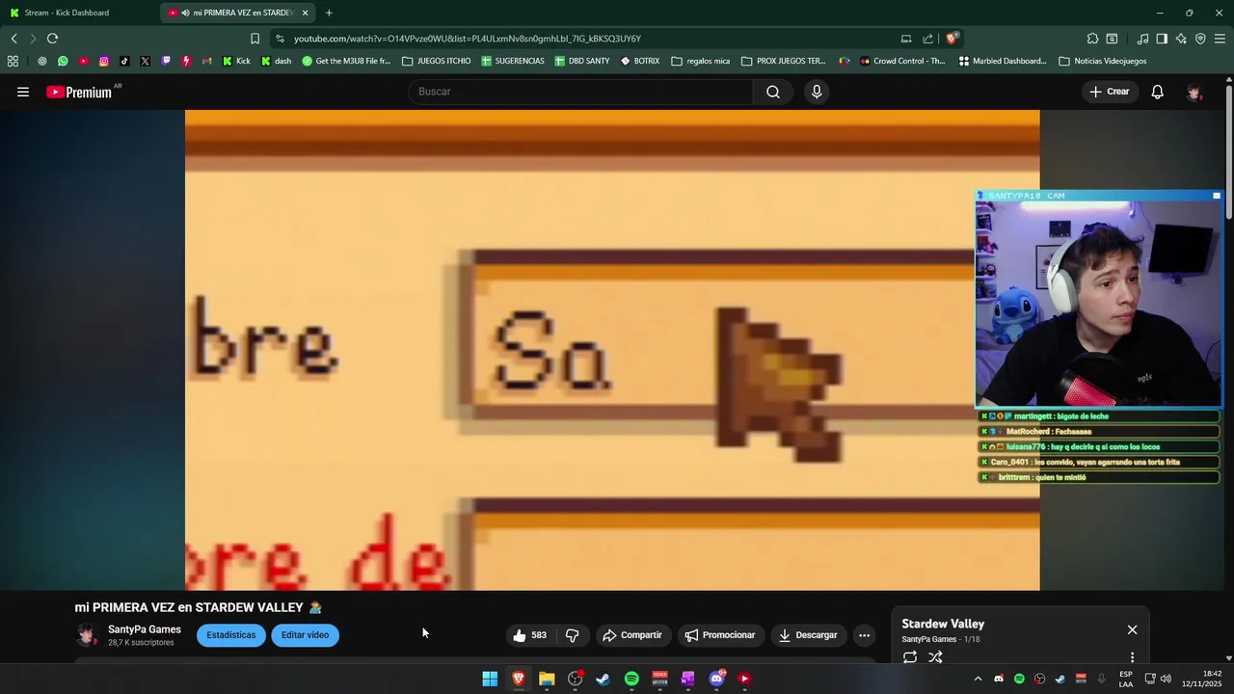
Task: Click the Editar video button
Action: (305, 635)
